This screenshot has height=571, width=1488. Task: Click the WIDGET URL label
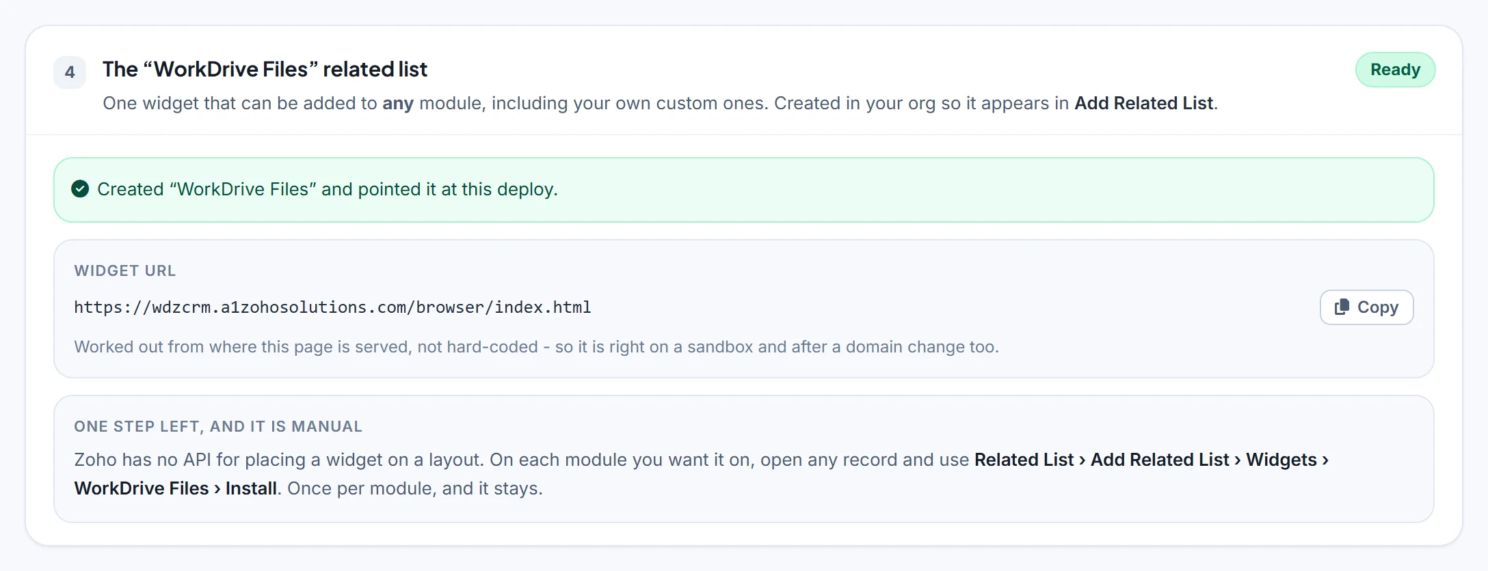[125, 270]
